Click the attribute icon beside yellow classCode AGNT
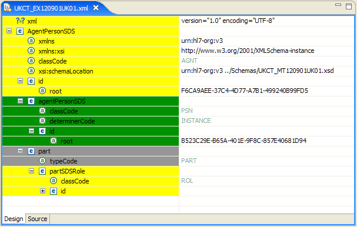357x227 pixels. (31, 61)
